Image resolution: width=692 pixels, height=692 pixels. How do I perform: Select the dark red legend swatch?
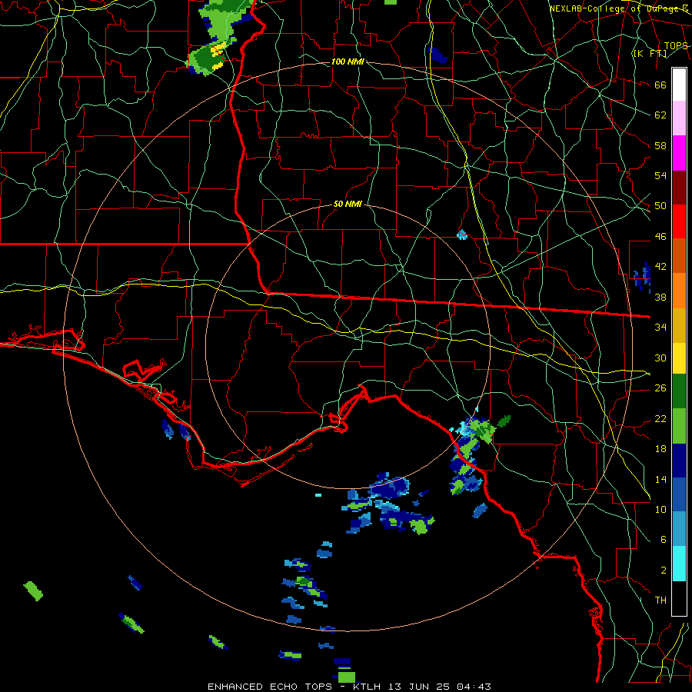tap(679, 188)
